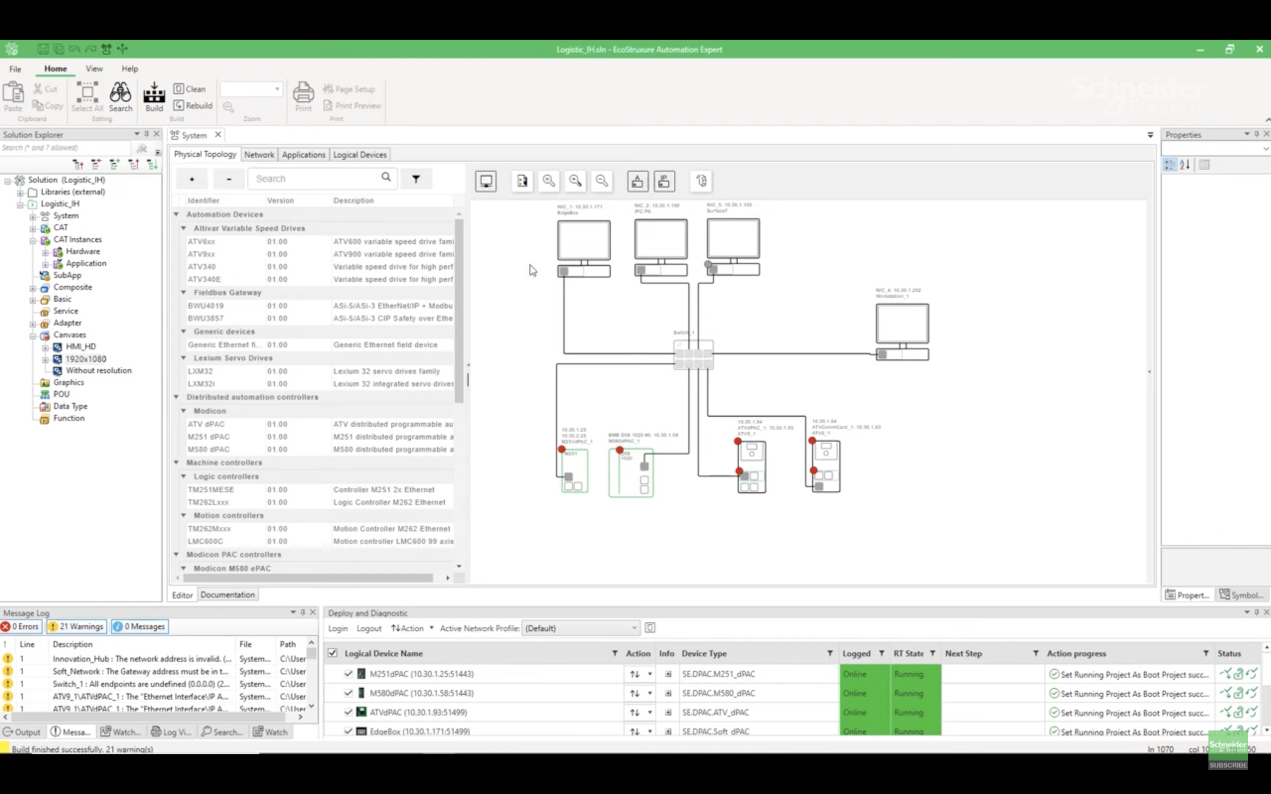Image resolution: width=1271 pixels, height=794 pixels.
Task: Open the Output panel tab
Action: click(x=21, y=731)
